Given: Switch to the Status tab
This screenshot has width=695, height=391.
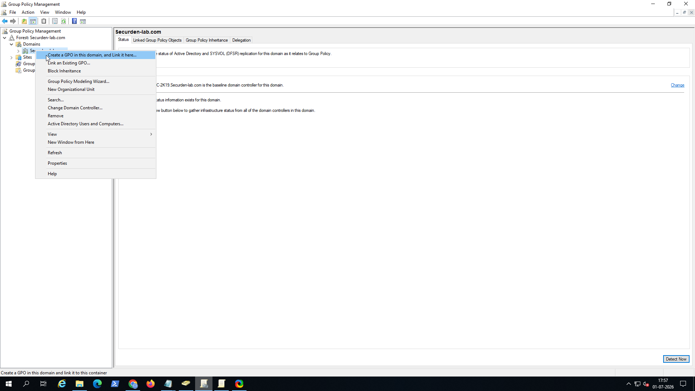Looking at the screenshot, I should click(123, 40).
